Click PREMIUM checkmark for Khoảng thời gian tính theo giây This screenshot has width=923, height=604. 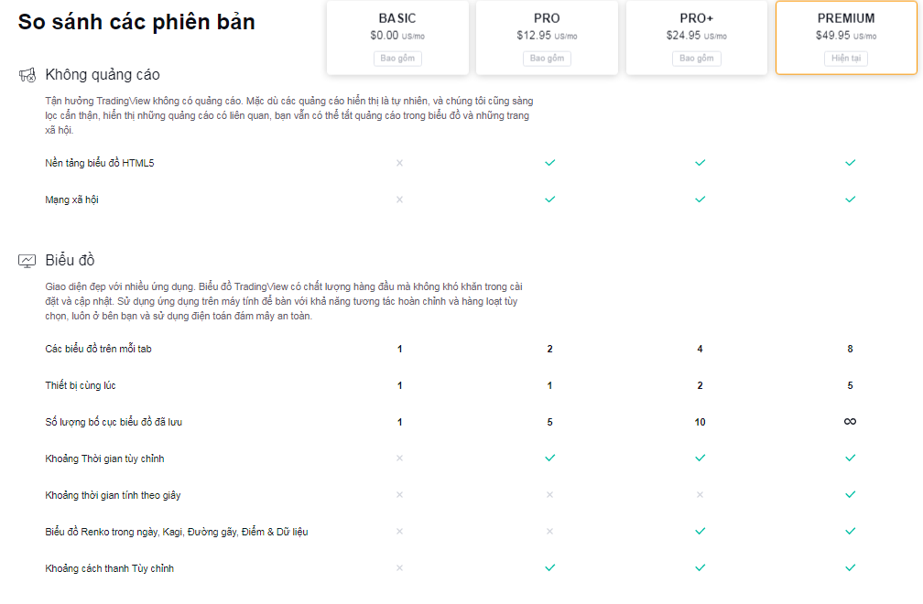point(850,495)
